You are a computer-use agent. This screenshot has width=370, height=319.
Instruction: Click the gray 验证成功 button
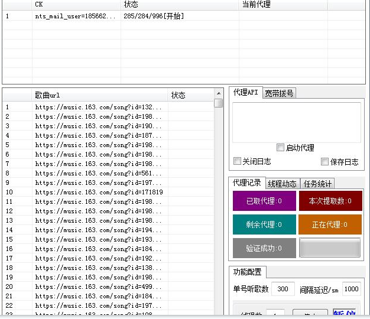264,248
